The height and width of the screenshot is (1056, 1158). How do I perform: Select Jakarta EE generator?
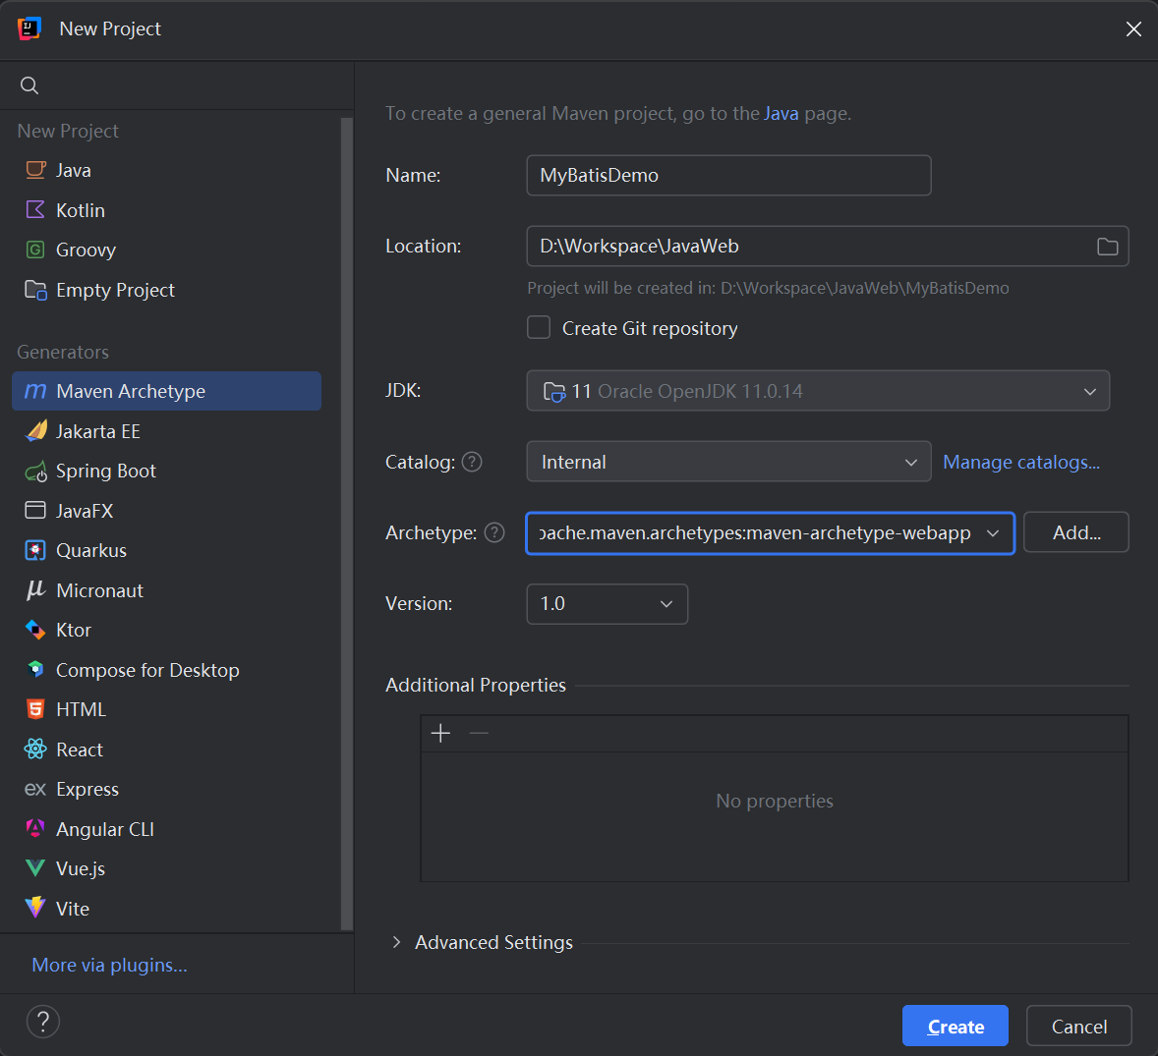166,431
